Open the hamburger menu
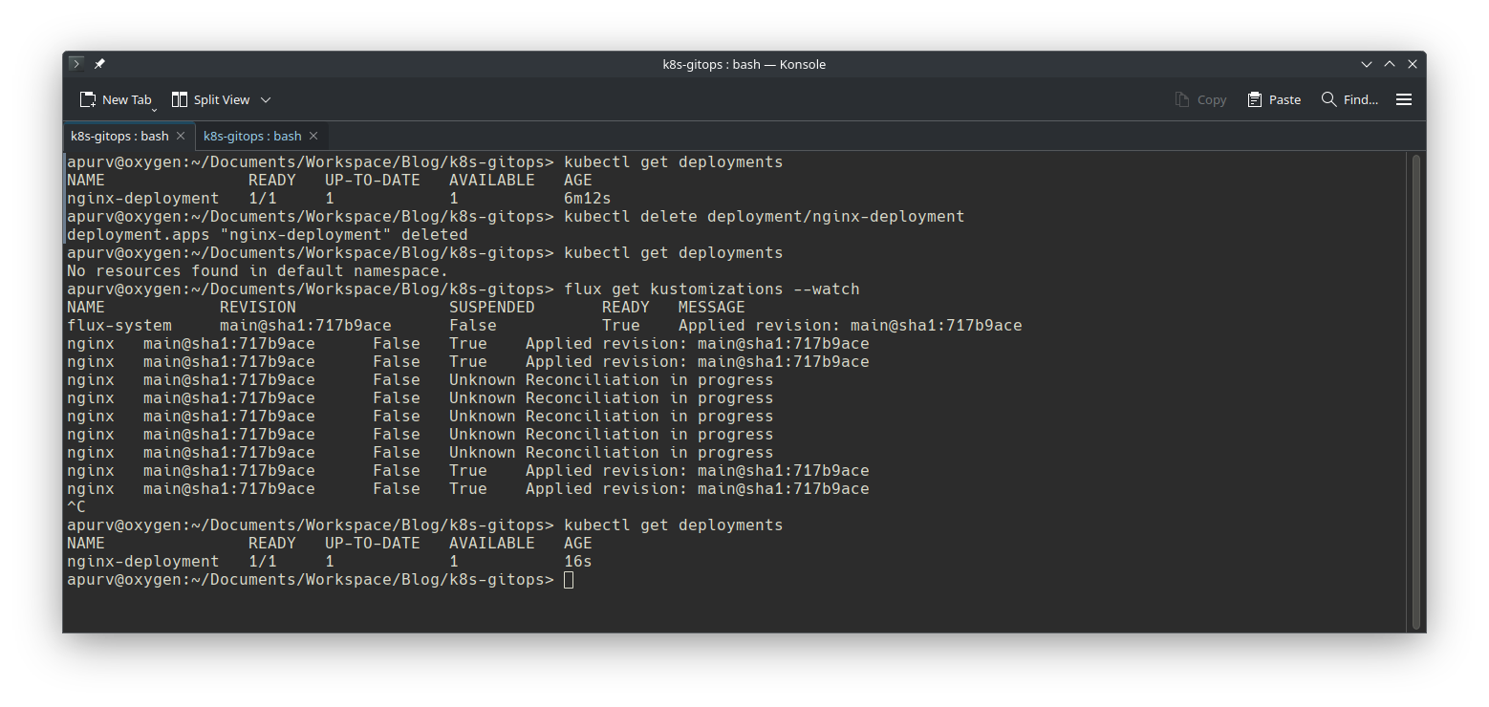 pyautogui.click(x=1404, y=99)
